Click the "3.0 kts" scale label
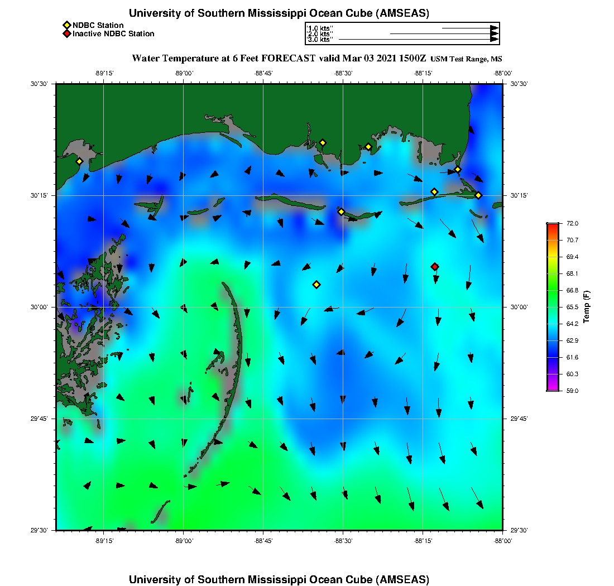The height and width of the screenshot is (586, 614). [320, 40]
